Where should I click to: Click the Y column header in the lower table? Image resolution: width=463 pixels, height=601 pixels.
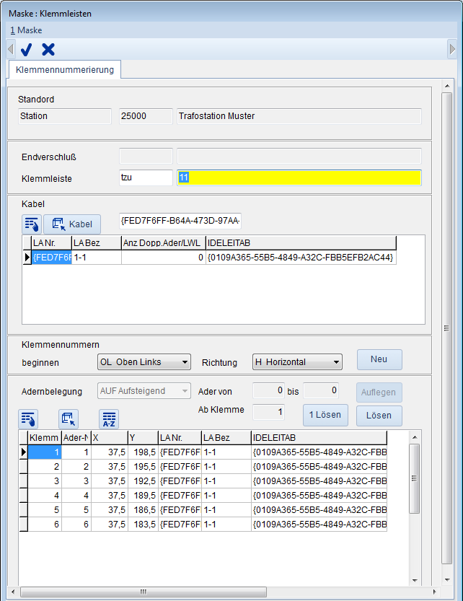[143, 438]
